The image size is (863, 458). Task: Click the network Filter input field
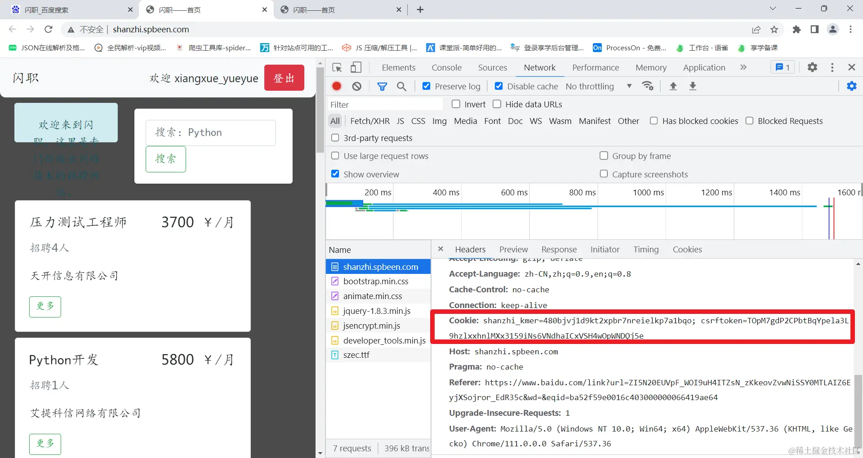[x=385, y=104]
